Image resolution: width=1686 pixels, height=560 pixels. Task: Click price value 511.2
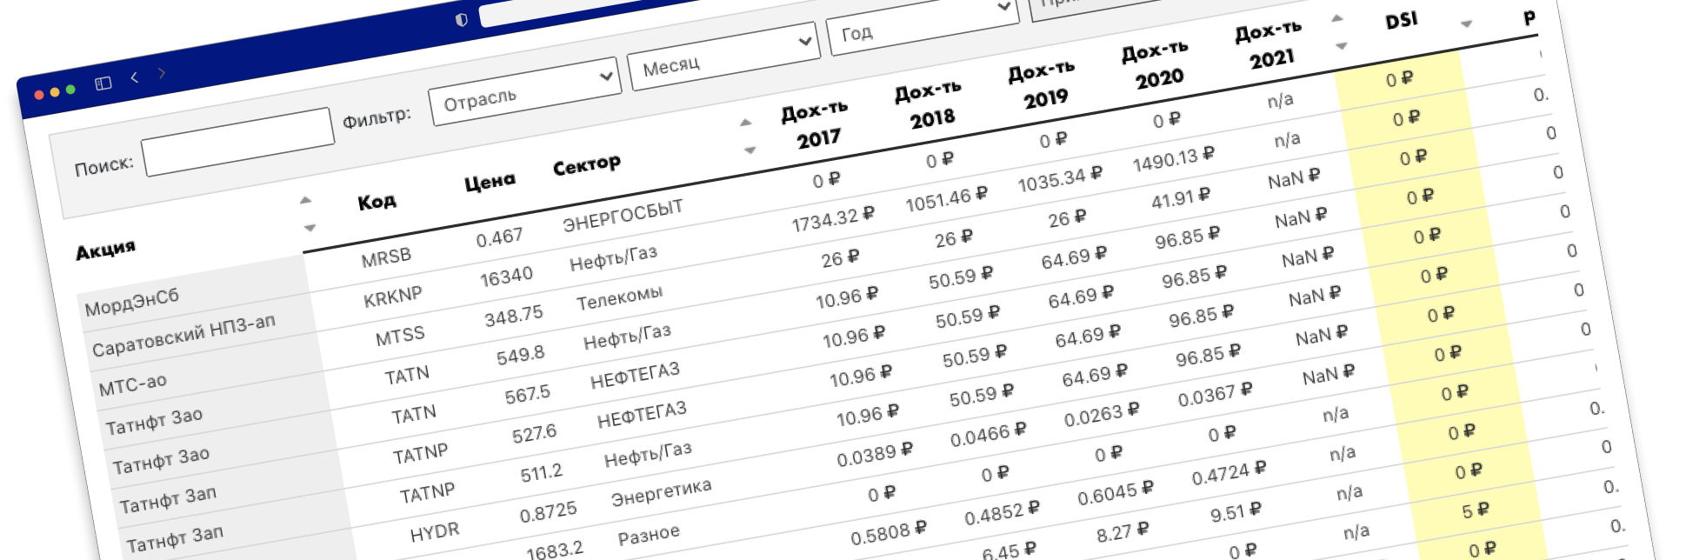[541, 474]
